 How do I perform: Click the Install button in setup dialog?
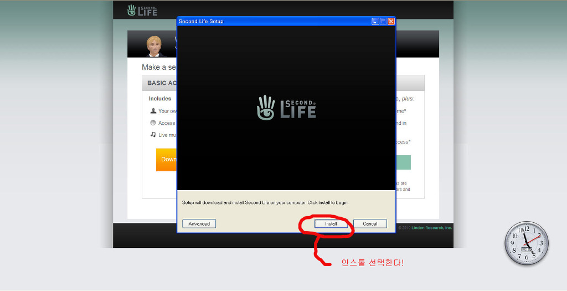point(331,224)
